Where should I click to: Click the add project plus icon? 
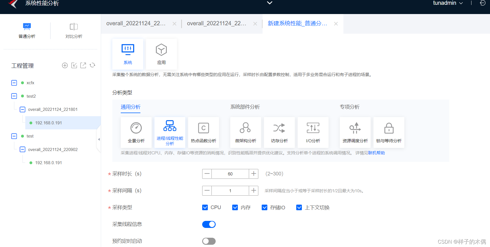point(65,65)
